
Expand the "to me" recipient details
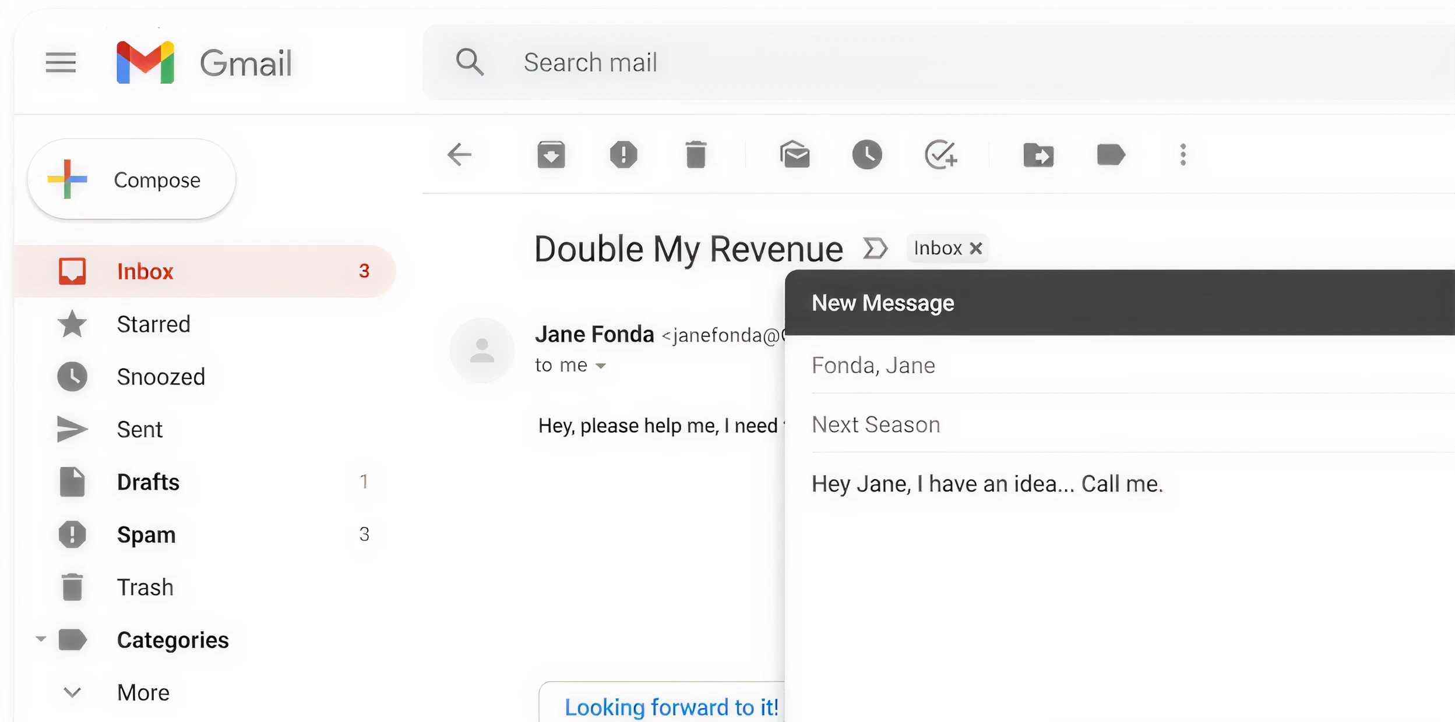click(x=601, y=366)
